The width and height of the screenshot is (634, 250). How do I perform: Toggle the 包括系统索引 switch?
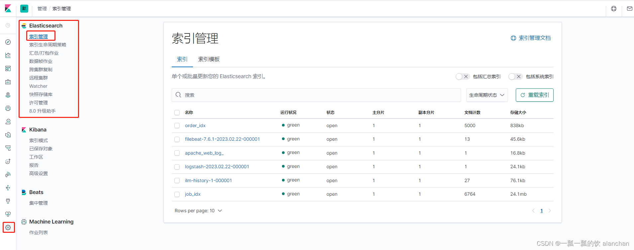point(515,76)
